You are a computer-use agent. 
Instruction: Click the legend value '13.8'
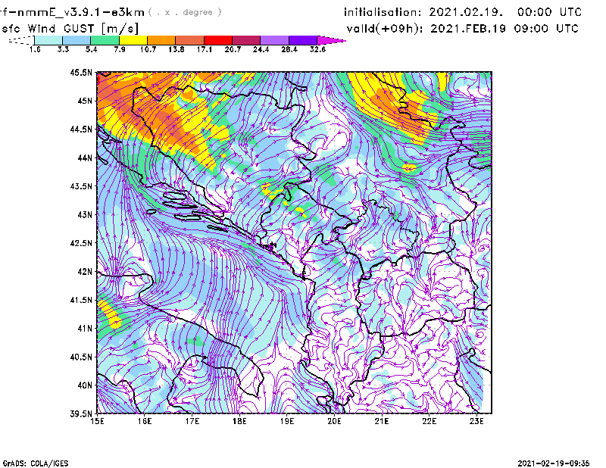click(176, 49)
